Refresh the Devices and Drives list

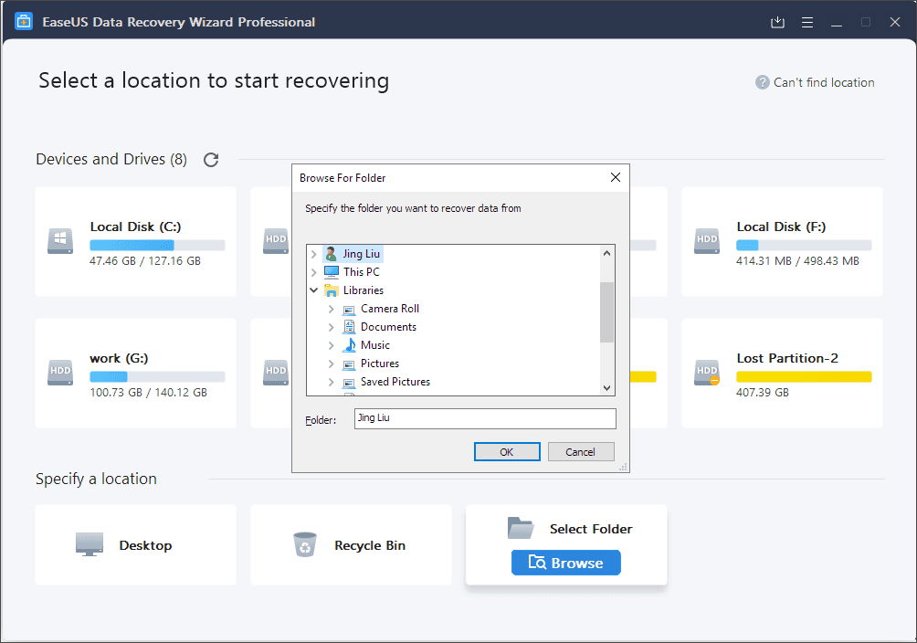coord(211,160)
